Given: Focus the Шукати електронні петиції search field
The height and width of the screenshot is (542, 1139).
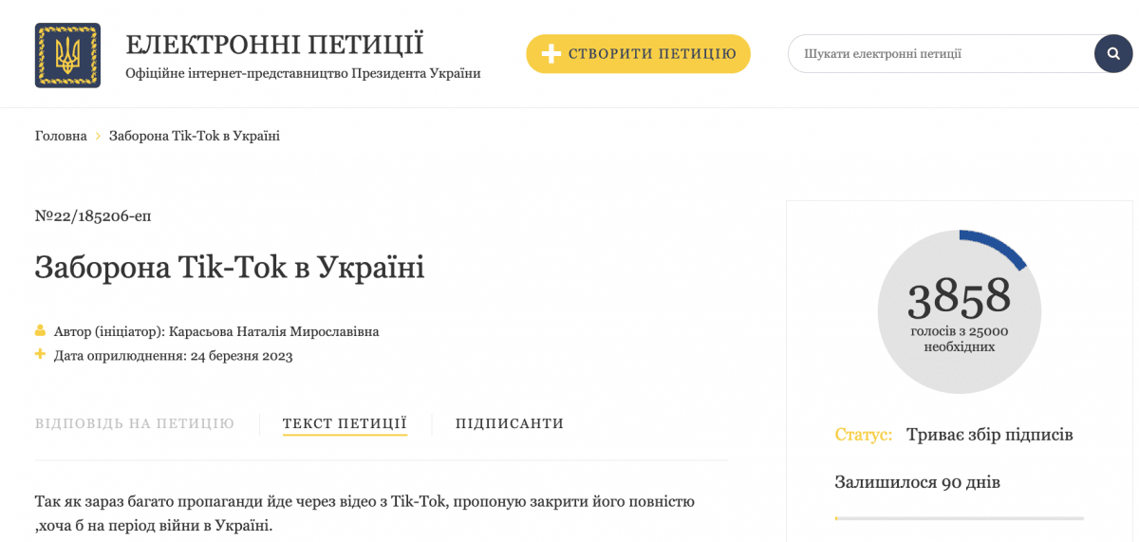Looking at the screenshot, I should tap(940, 54).
